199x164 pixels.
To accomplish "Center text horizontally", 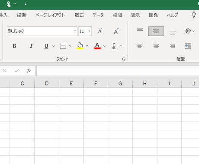I will click(156, 46).
